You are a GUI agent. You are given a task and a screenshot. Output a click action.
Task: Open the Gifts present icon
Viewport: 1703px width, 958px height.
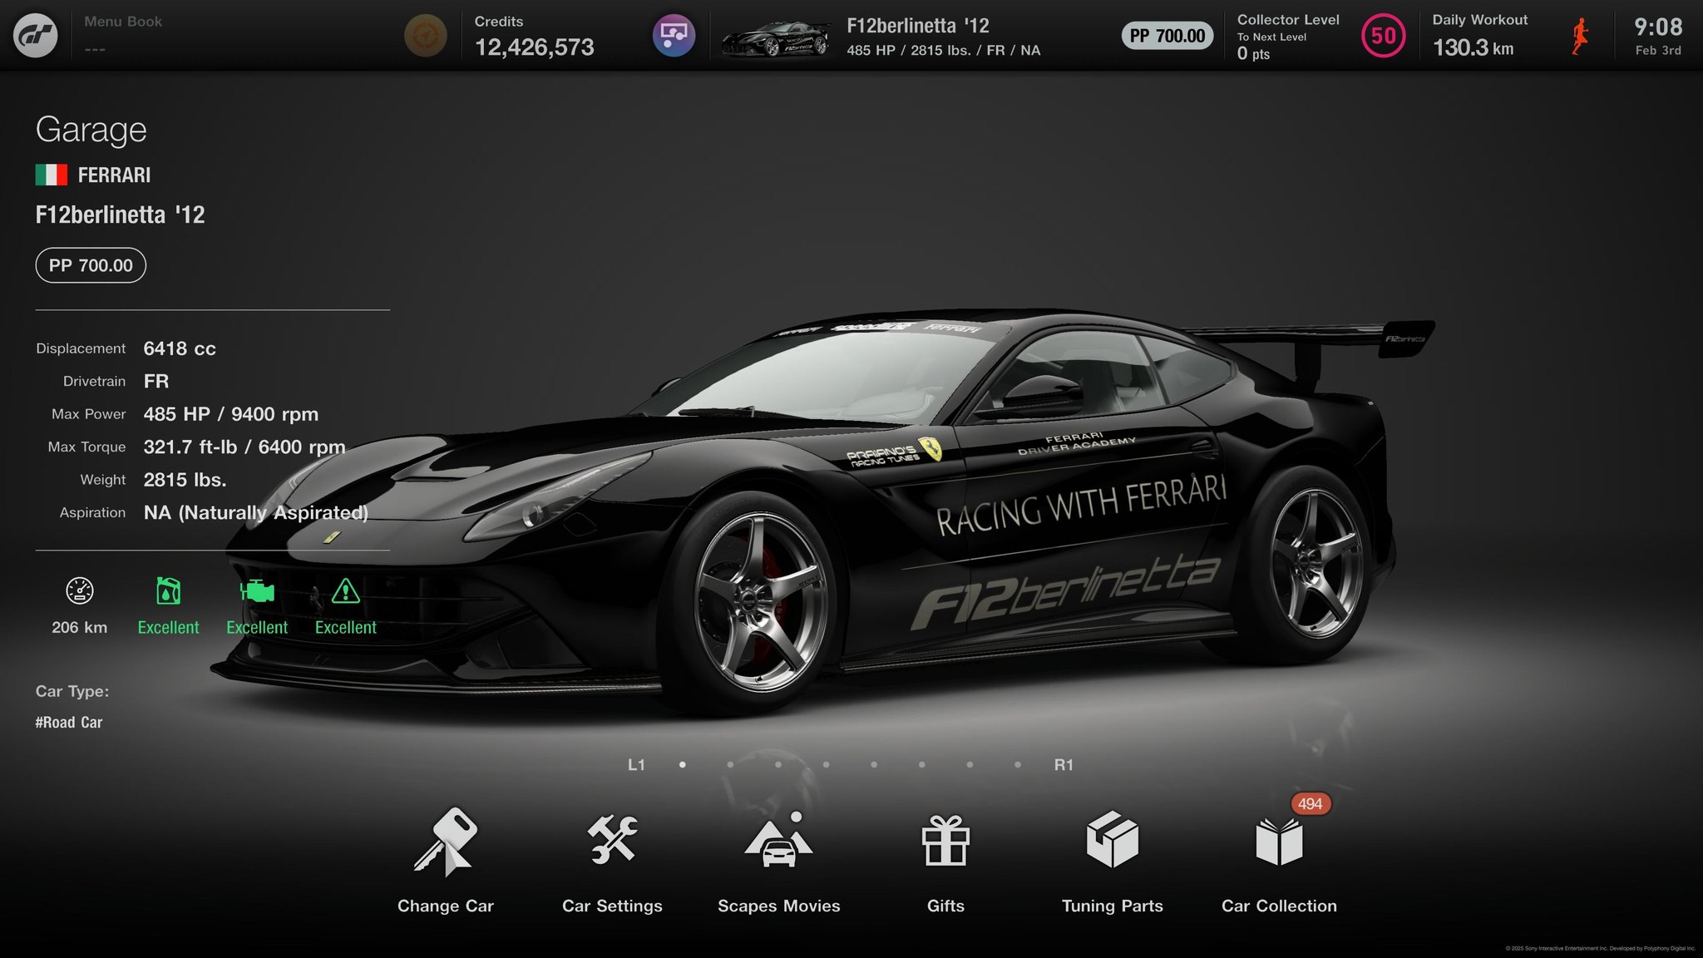click(946, 840)
